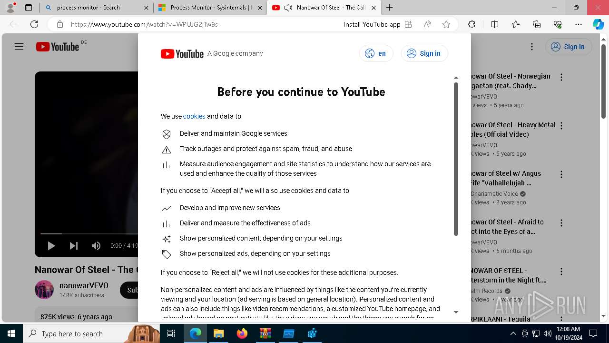
Task: Open the cookies link in dialog
Action: tap(194, 116)
